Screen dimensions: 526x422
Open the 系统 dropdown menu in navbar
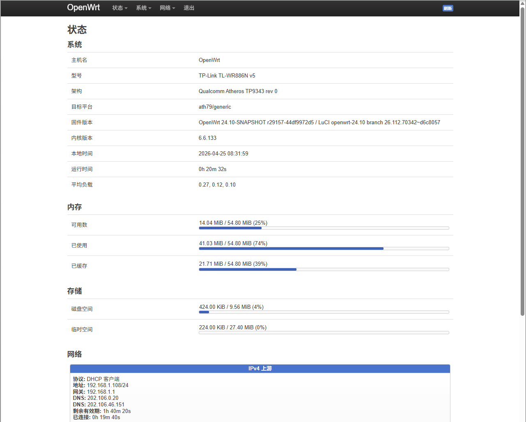144,8
